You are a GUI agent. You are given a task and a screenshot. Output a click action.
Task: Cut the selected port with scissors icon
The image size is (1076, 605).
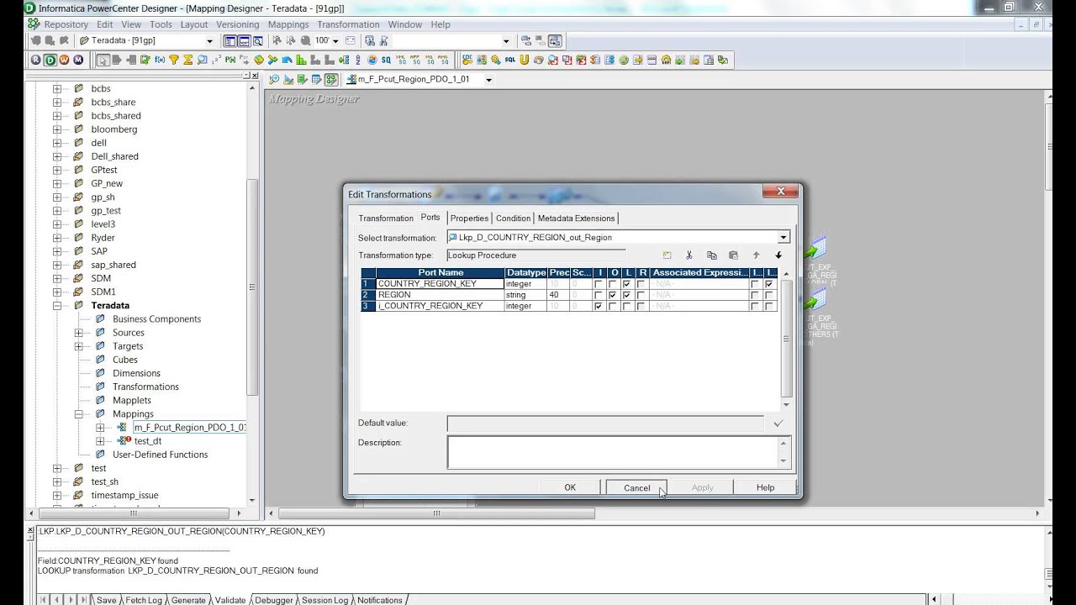click(x=689, y=255)
